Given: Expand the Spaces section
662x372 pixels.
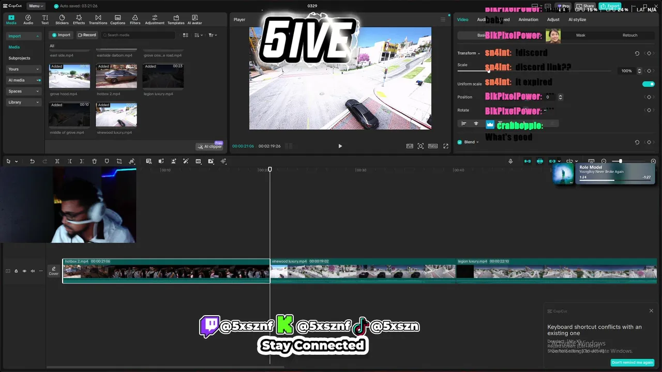Looking at the screenshot, I should pos(23,91).
